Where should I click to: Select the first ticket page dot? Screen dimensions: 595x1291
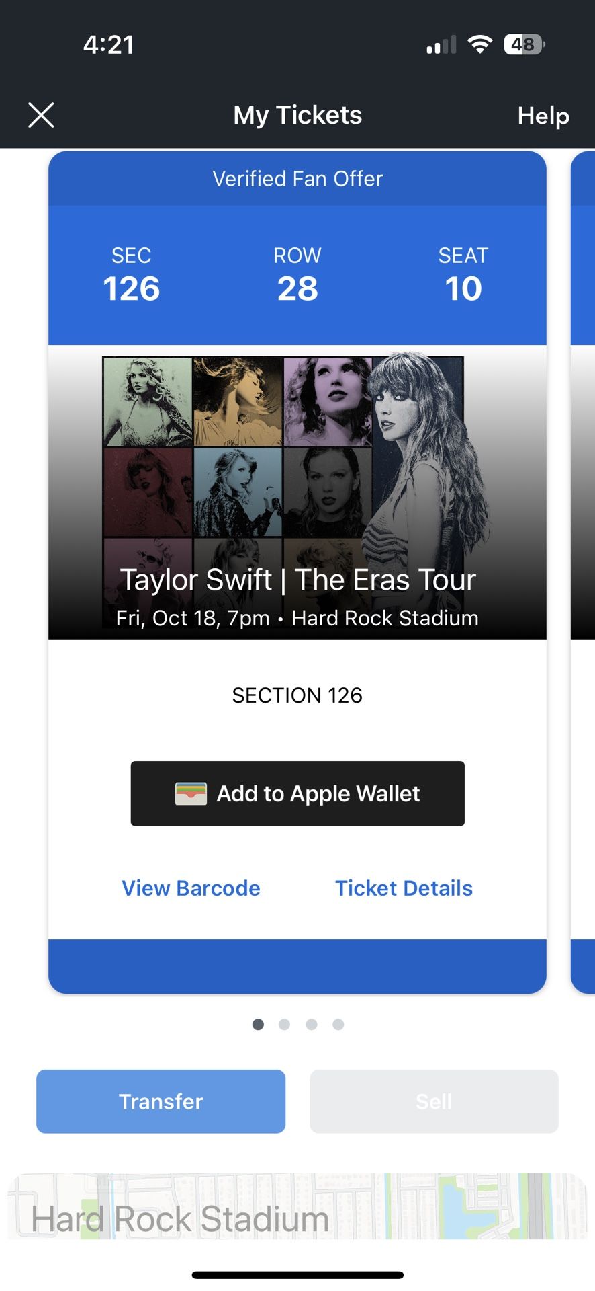click(x=258, y=1024)
